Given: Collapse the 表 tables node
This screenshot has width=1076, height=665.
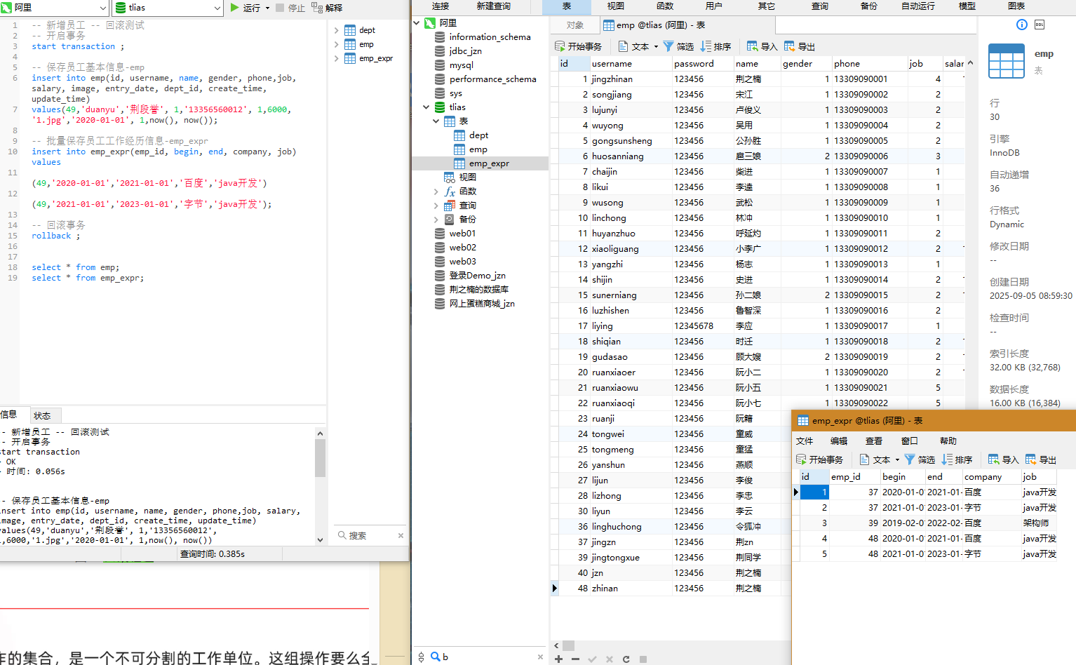Looking at the screenshot, I should 436,121.
